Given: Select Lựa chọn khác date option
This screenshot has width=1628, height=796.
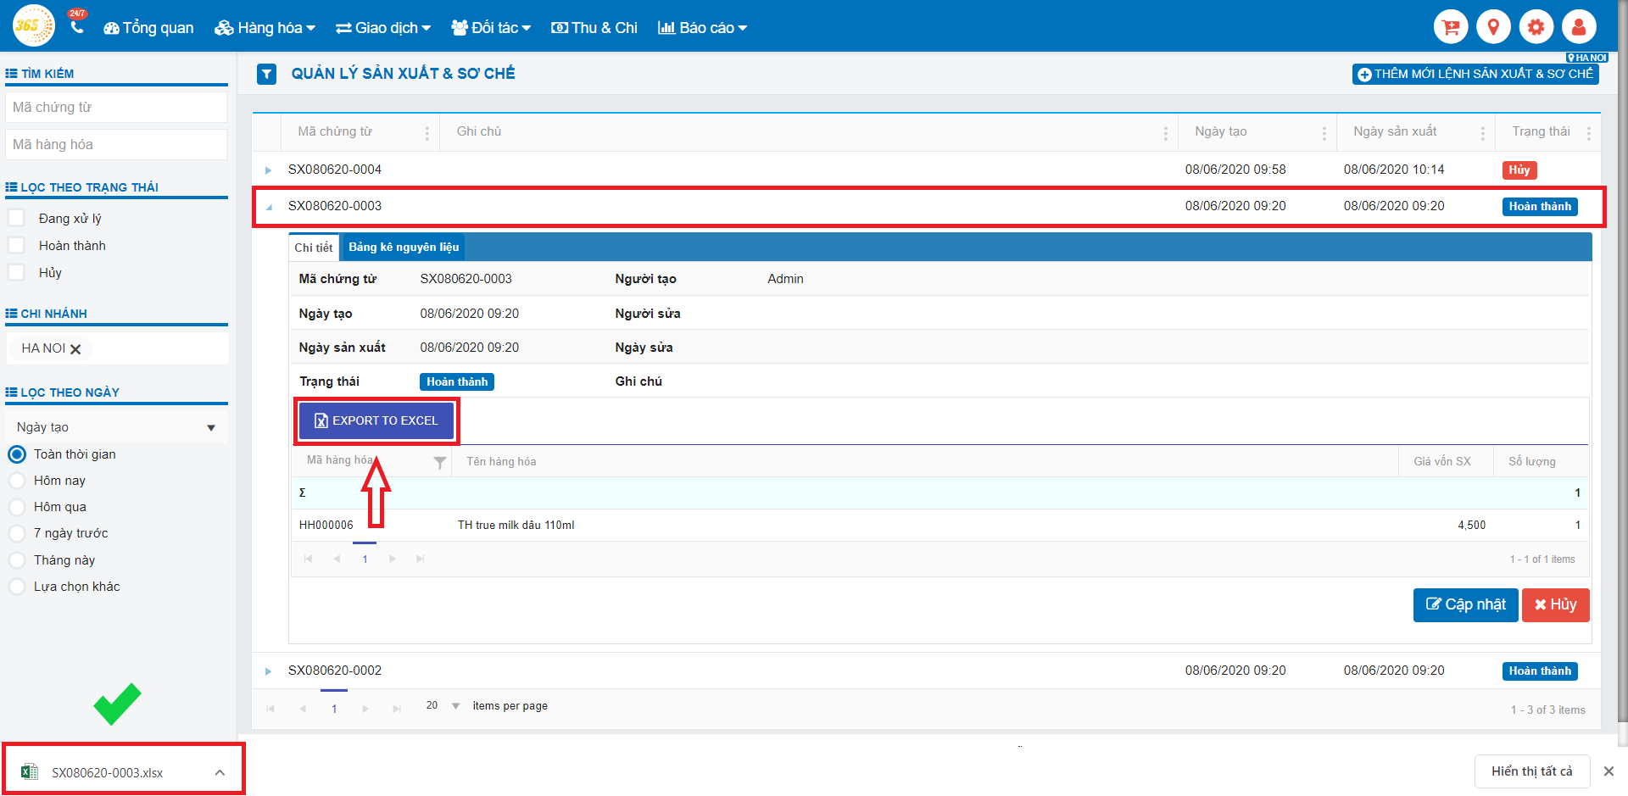Looking at the screenshot, I should pos(17,587).
